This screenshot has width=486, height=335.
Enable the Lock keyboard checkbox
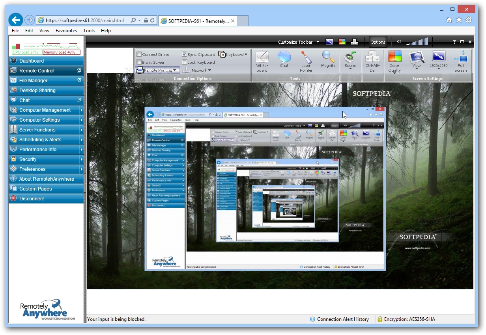click(x=184, y=62)
